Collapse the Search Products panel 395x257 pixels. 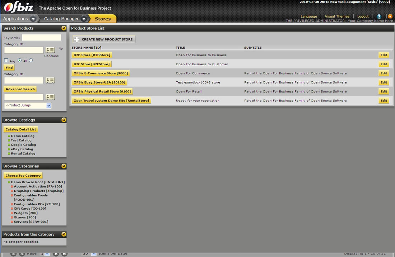click(x=64, y=28)
